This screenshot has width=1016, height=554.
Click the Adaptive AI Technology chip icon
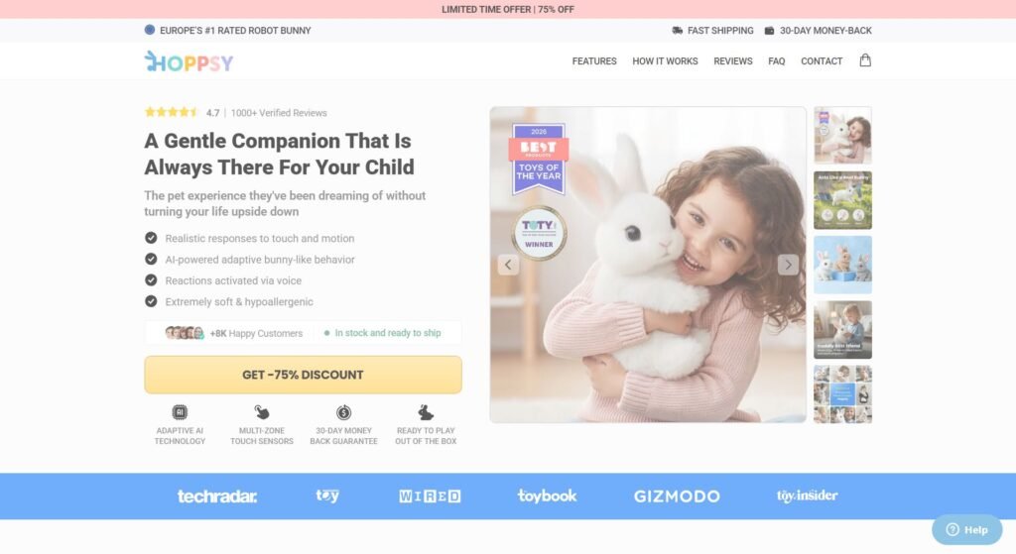pyautogui.click(x=180, y=412)
